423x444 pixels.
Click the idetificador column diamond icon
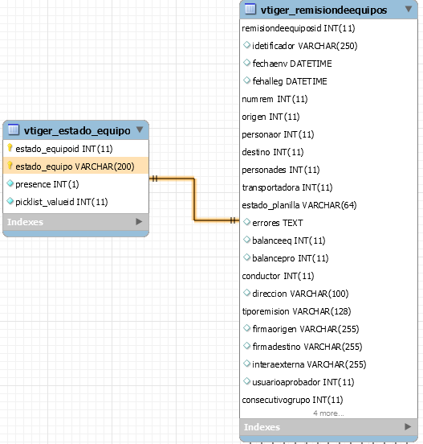pyautogui.click(x=246, y=45)
